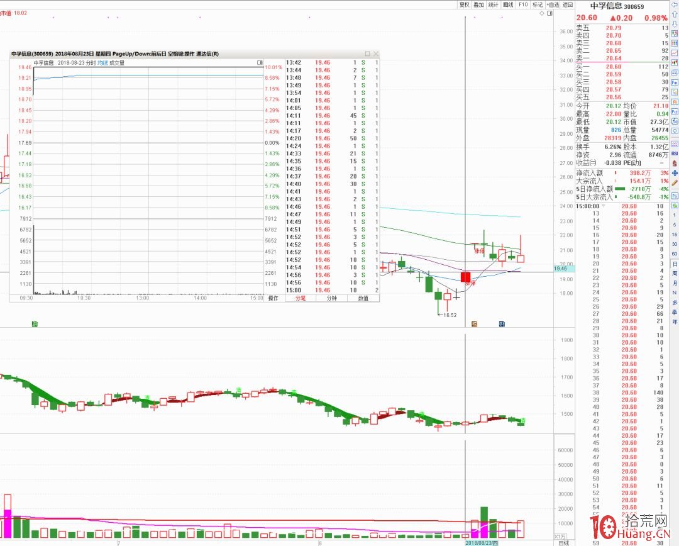Image resolution: width=679 pixels, height=546 pixels.
Task: Click the X1万 volume unit label
Action: pyautogui.click(x=560, y=537)
